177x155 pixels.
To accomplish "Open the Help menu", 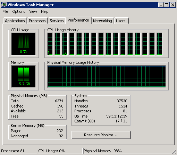I will [45, 11].
